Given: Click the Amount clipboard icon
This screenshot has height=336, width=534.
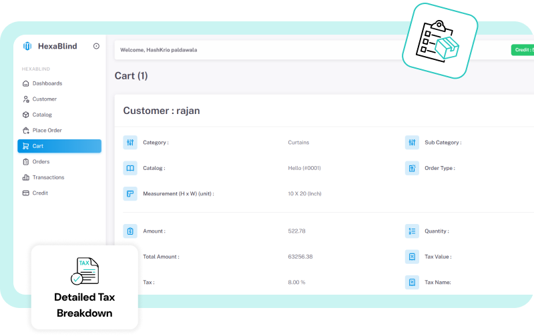Looking at the screenshot, I should point(130,231).
